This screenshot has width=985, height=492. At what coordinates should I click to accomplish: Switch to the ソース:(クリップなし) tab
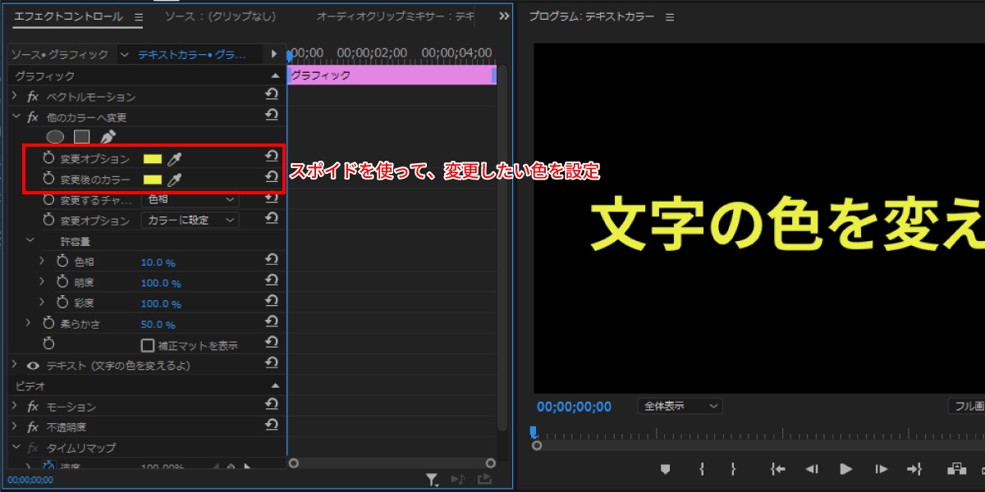pos(220,16)
